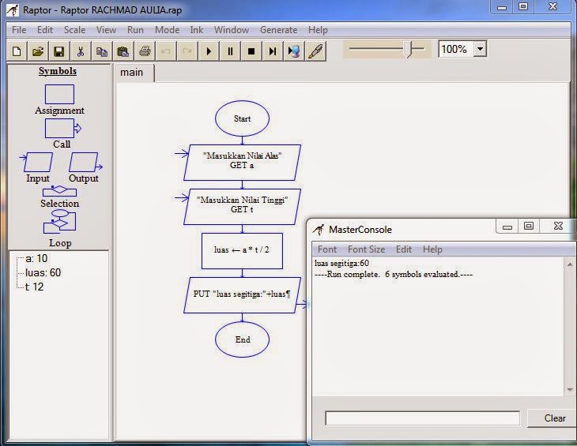This screenshot has height=446, width=577.
Task: Open the Help menu in MasterConsole
Action: click(432, 249)
